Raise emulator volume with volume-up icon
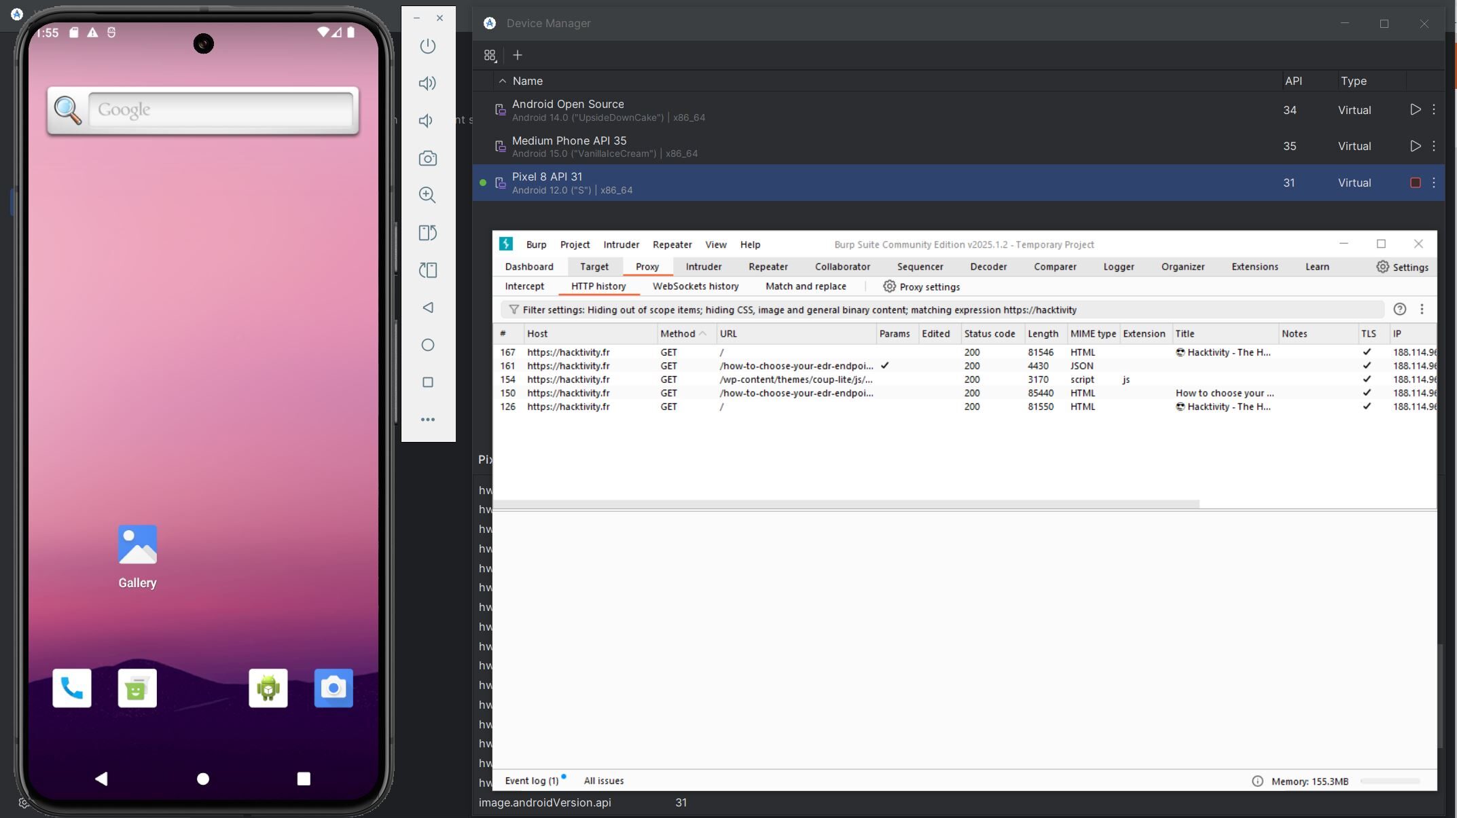This screenshot has width=1457, height=818. [427, 83]
